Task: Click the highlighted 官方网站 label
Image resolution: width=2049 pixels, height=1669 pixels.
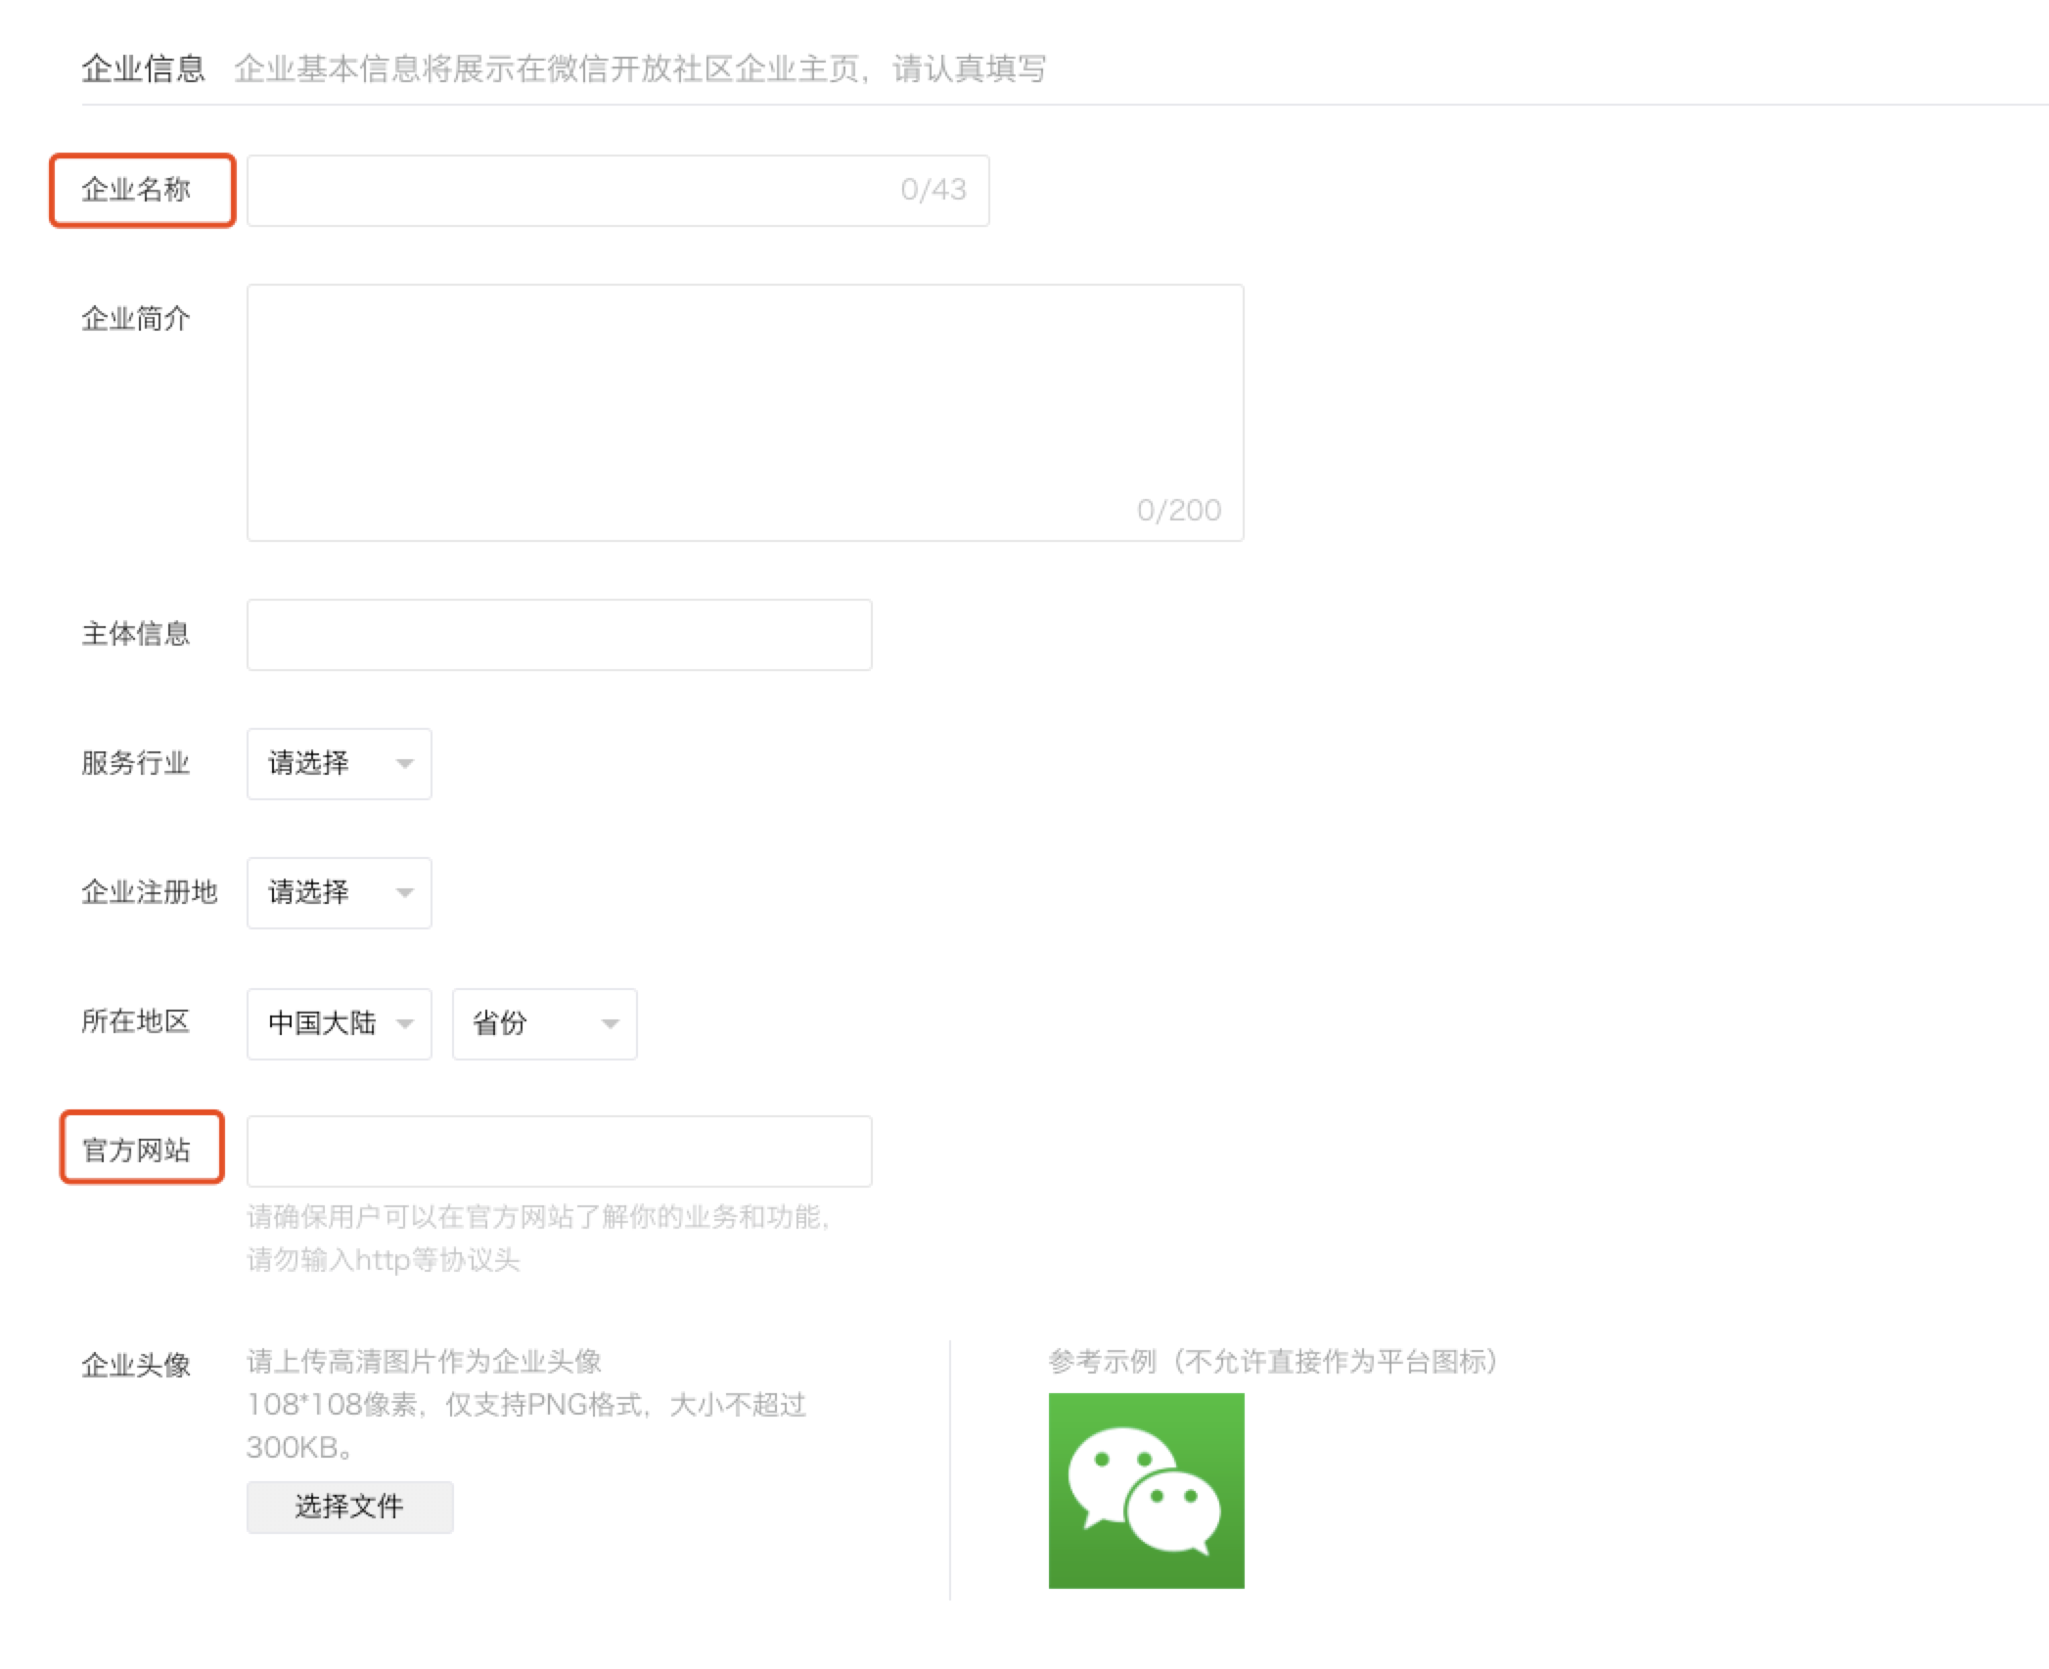Action: point(136,1150)
